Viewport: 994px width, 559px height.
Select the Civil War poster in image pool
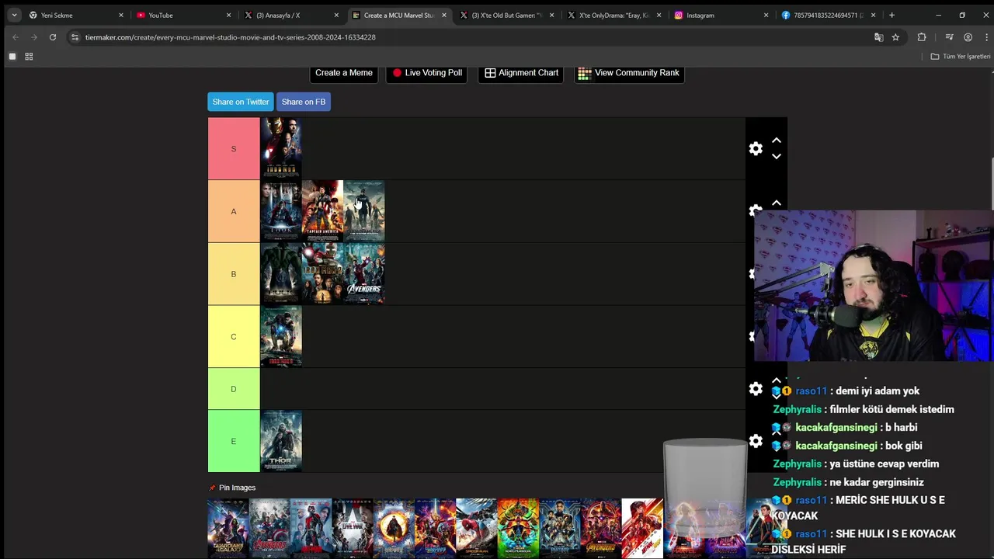click(353, 529)
